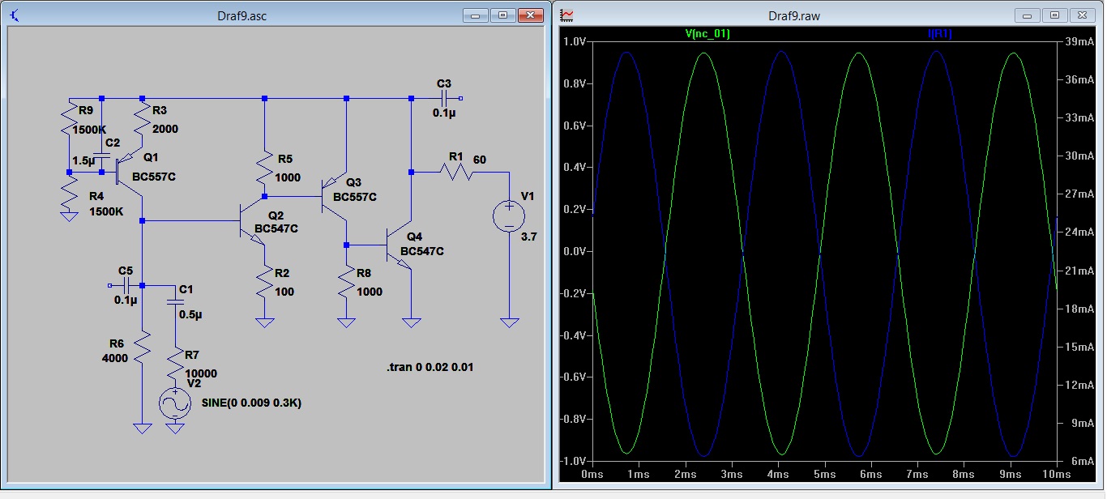Select the V2 sine source symbol
This screenshot has height=499, width=1107.
[x=174, y=403]
